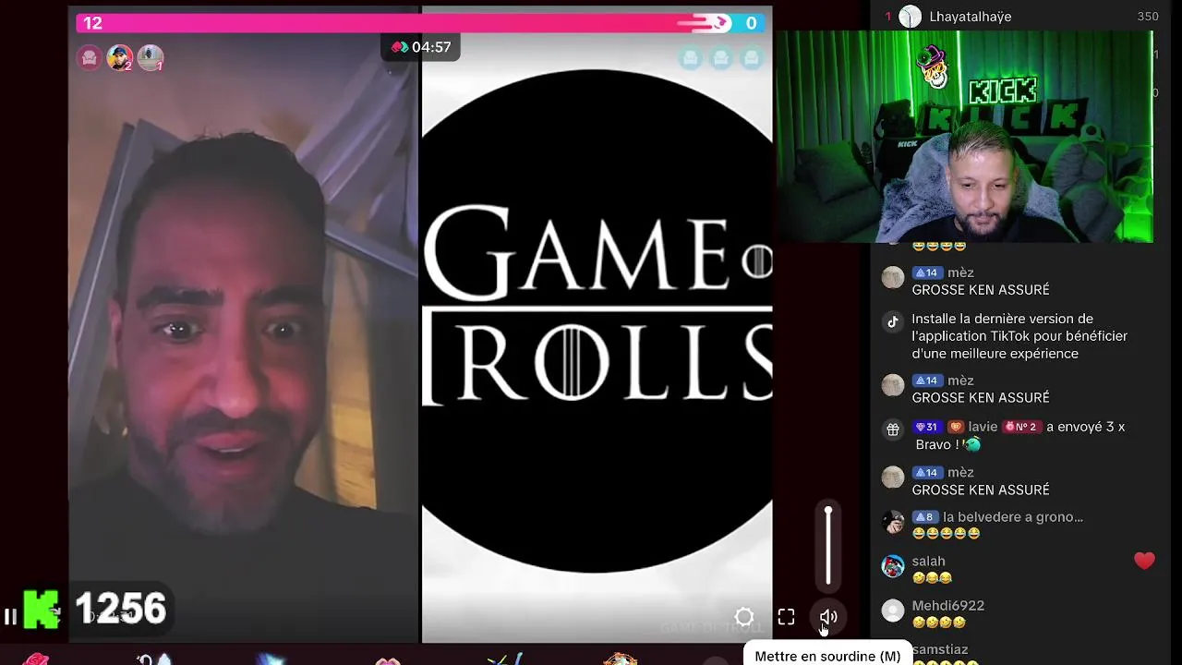Click the TikTok logo next to update notice
This screenshot has width=1182, height=665.
point(893,322)
